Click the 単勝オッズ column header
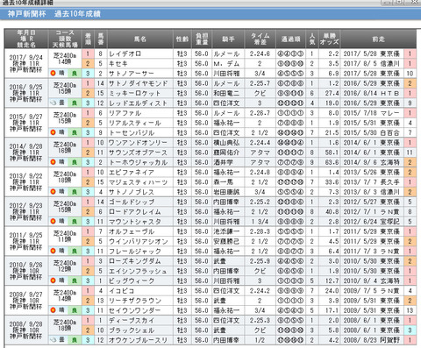The width and height of the screenshot is (421, 348). point(330,39)
